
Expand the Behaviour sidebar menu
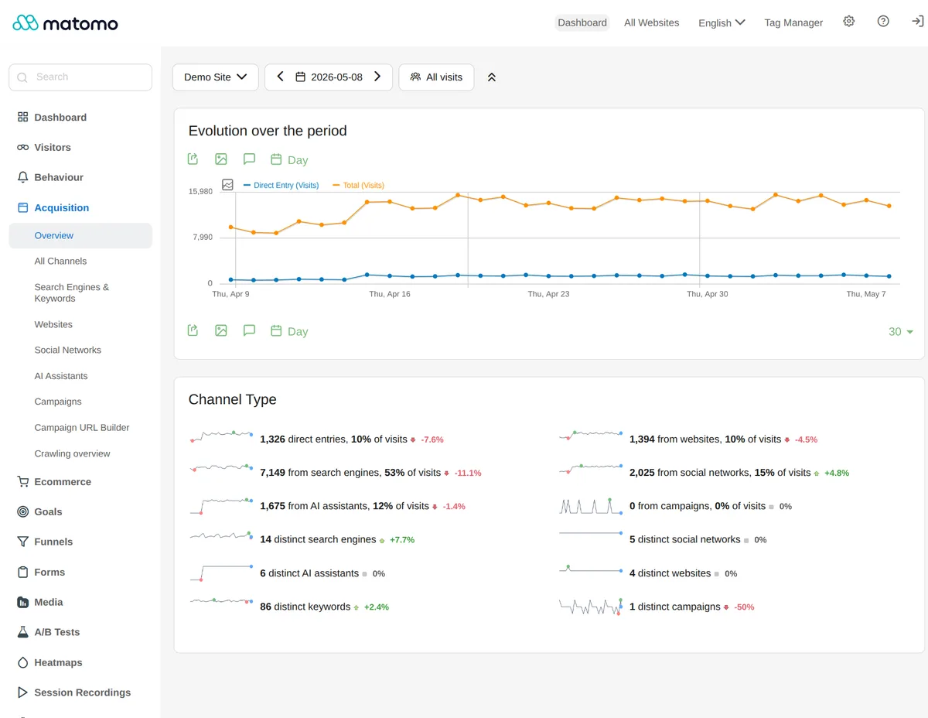pyautogui.click(x=80, y=177)
